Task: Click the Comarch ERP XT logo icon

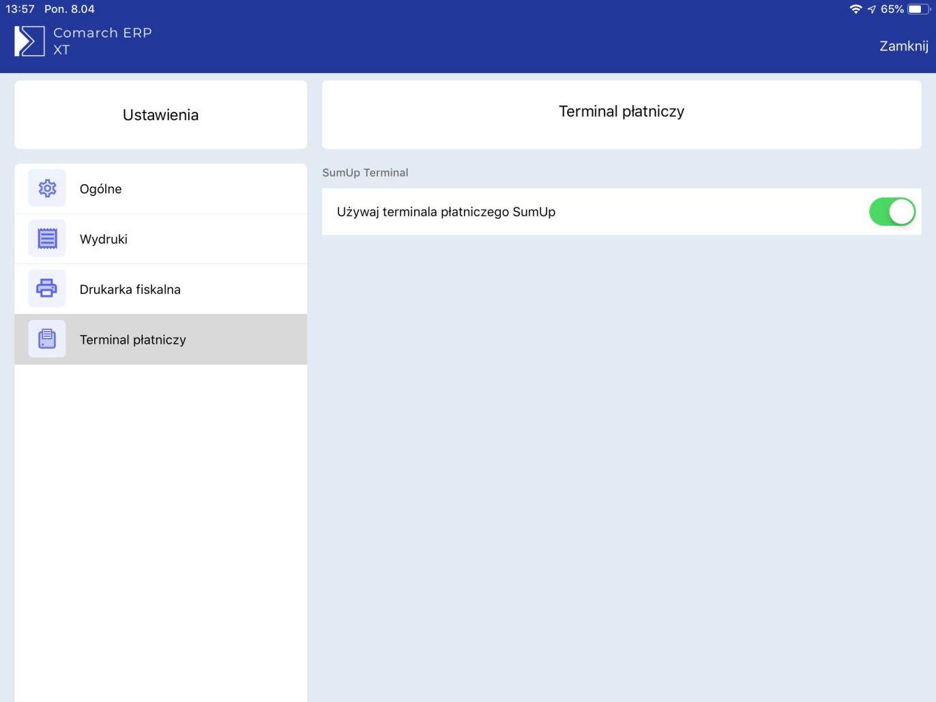Action: (29, 41)
